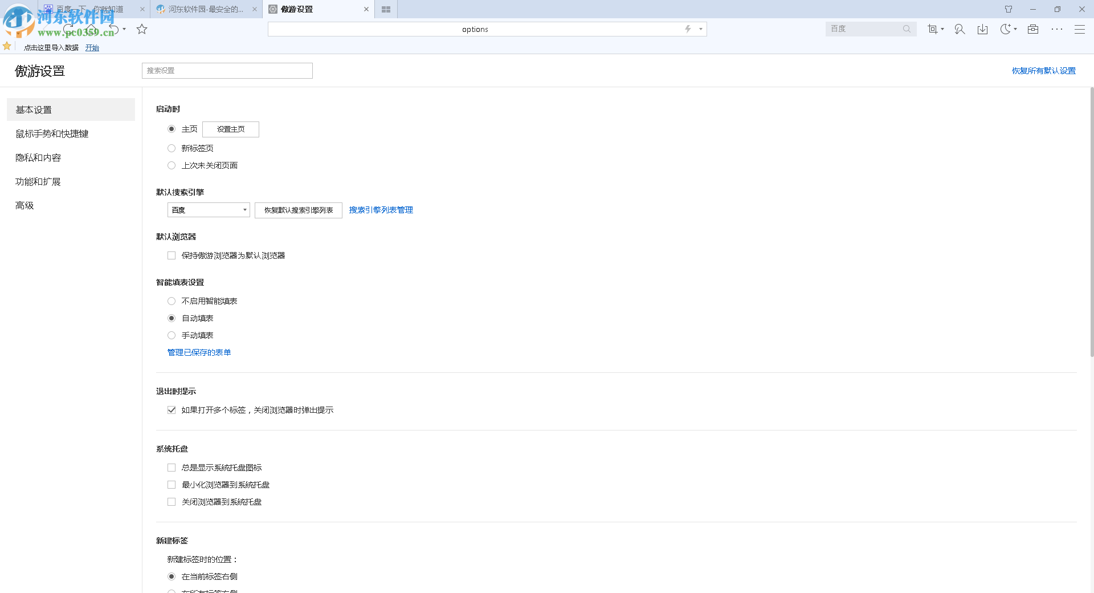Screen dimensions: 1094x593
Task: Close the 百度一下 tab
Action: (142, 9)
